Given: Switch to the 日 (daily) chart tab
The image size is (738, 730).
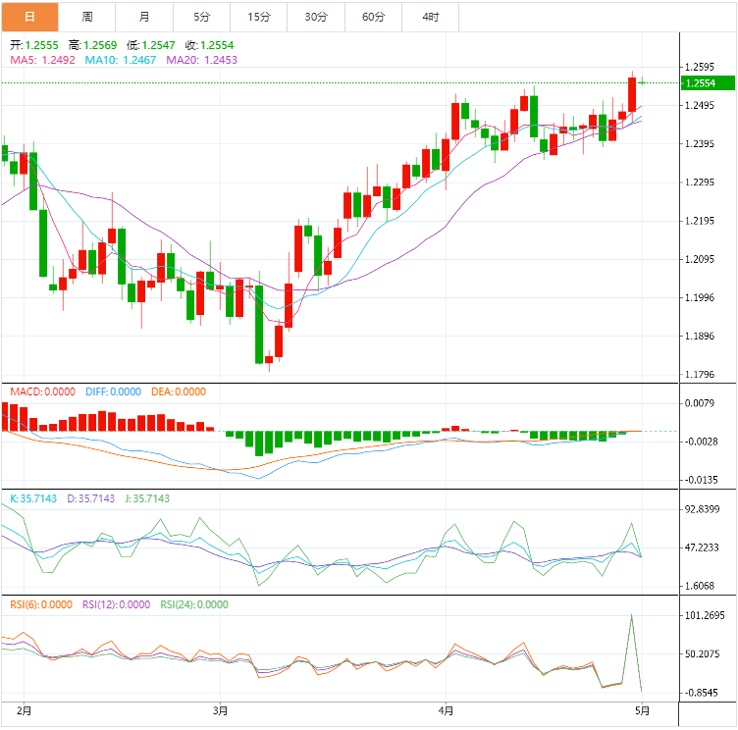Looking at the screenshot, I should point(29,17).
